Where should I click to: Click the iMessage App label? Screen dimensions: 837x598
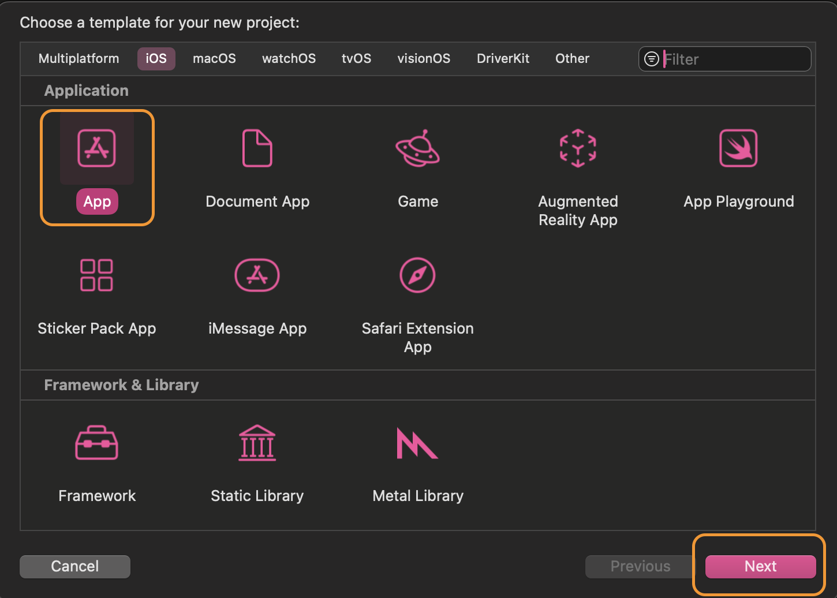point(257,328)
